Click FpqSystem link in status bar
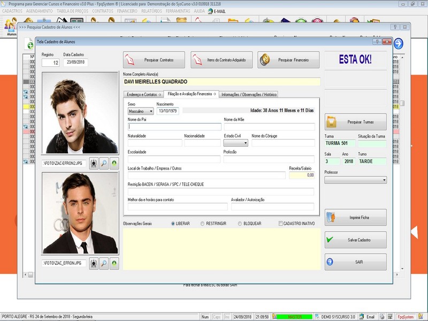Viewport: 428px width, 321px height. click(406, 317)
